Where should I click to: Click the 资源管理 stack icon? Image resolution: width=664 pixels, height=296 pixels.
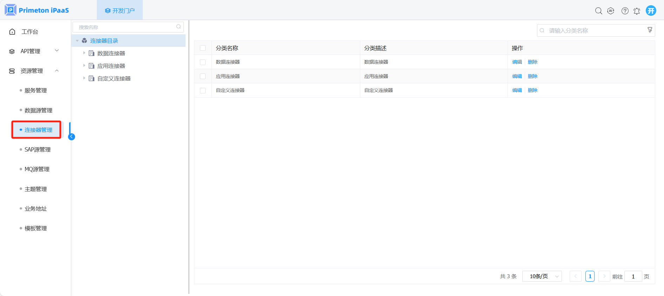click(x=12, y=71)
